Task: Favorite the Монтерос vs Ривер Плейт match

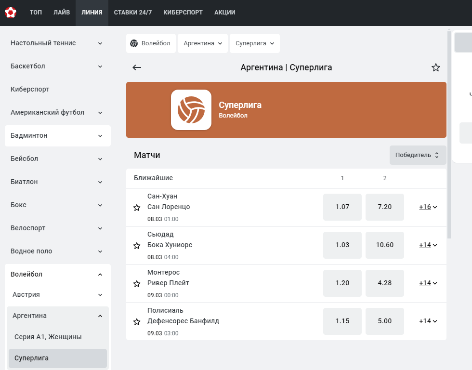Action: (137, 284)
